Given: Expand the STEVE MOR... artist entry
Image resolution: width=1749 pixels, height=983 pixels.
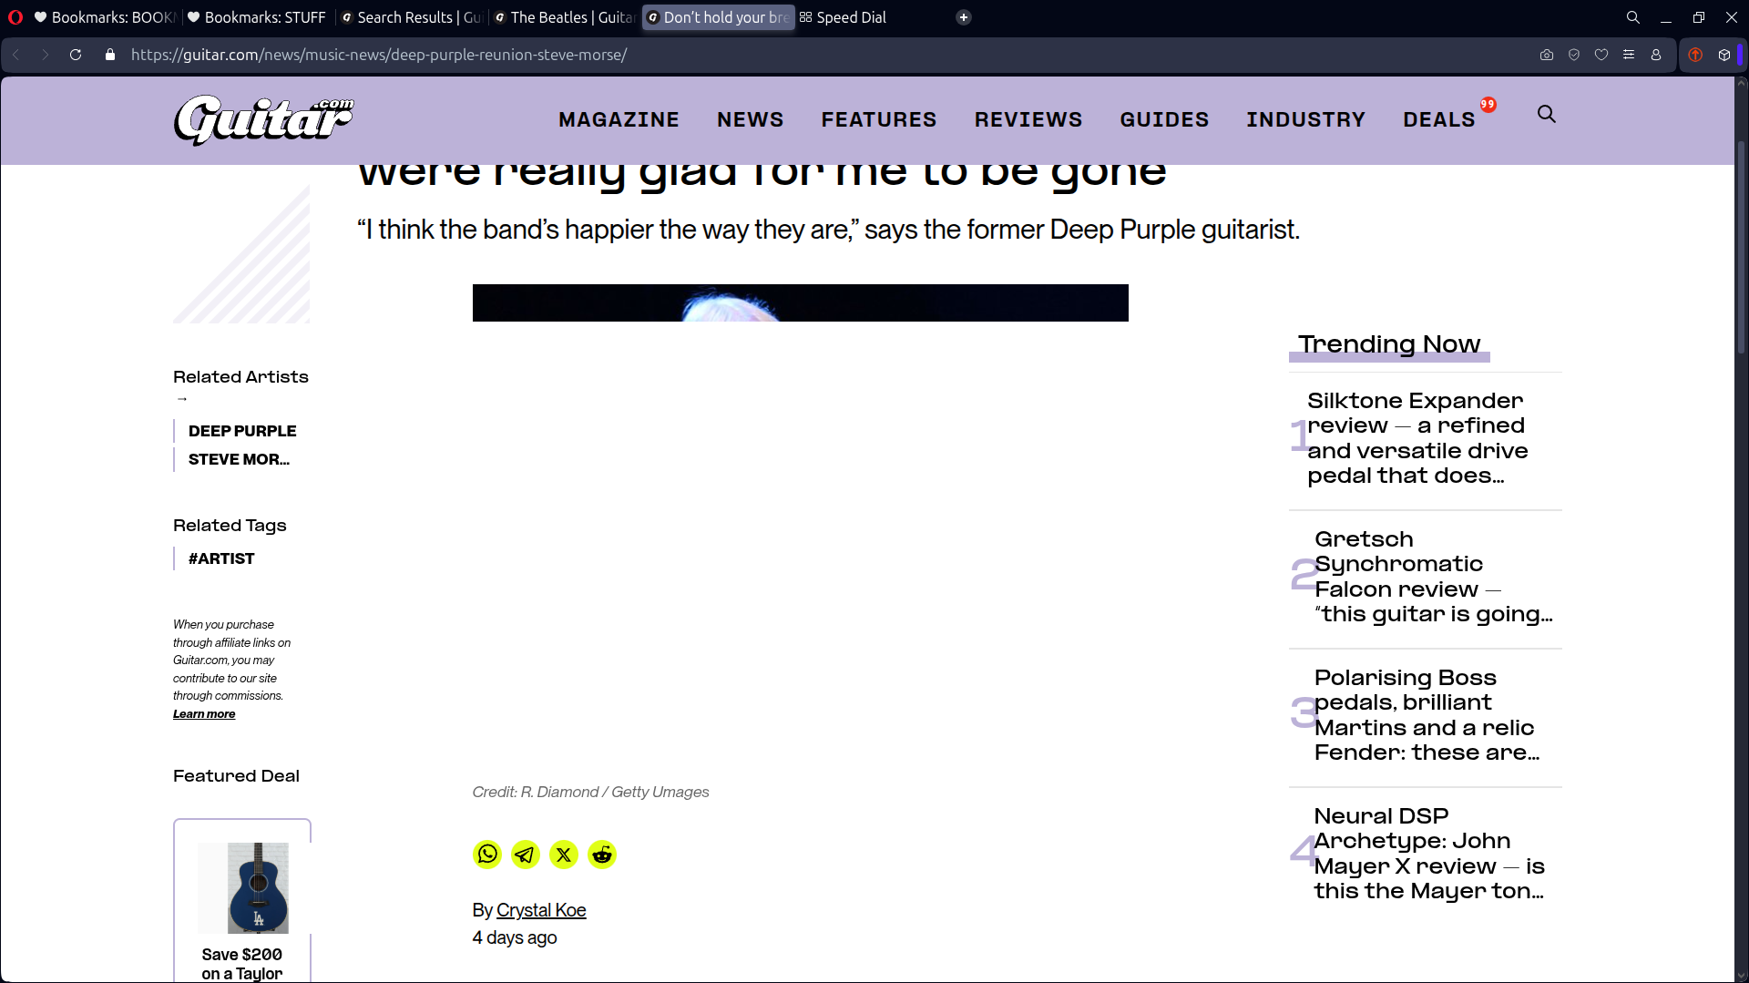Looking at the screenshot, I should [x=239, y=460].
